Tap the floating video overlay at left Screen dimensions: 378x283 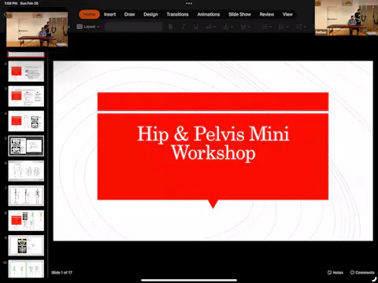click(37, 29)
